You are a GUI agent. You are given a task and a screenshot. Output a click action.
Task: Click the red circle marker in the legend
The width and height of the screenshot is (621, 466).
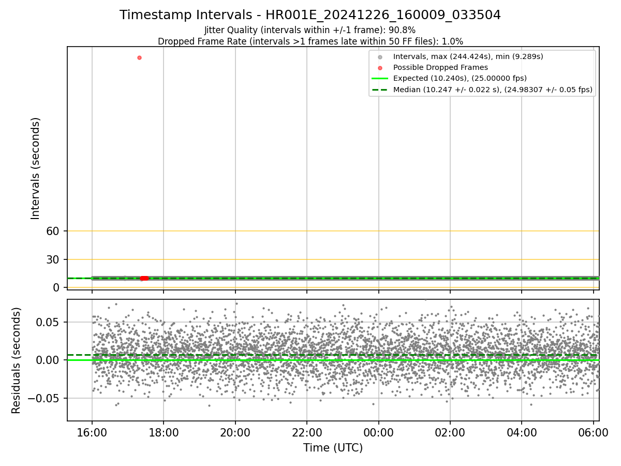pos(380,68)
